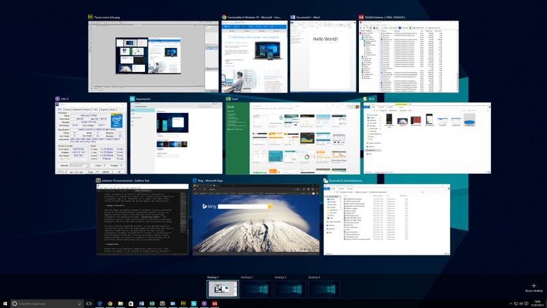Select the Chrome Funzionalità di Windows 10 window
This screenshot has height=308, width=547.
pyautogui.click(x=254, y=57)
